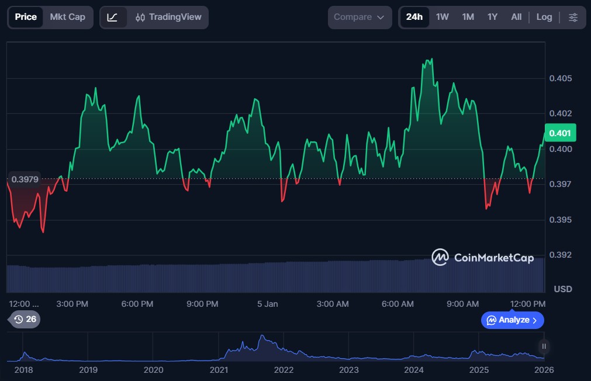Expand the Analyze chevron arrow

click(535, 320)
